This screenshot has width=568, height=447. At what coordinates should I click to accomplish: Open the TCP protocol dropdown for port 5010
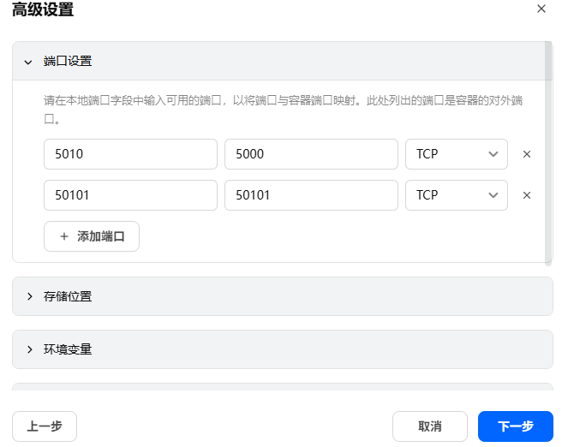click(456, 154)
